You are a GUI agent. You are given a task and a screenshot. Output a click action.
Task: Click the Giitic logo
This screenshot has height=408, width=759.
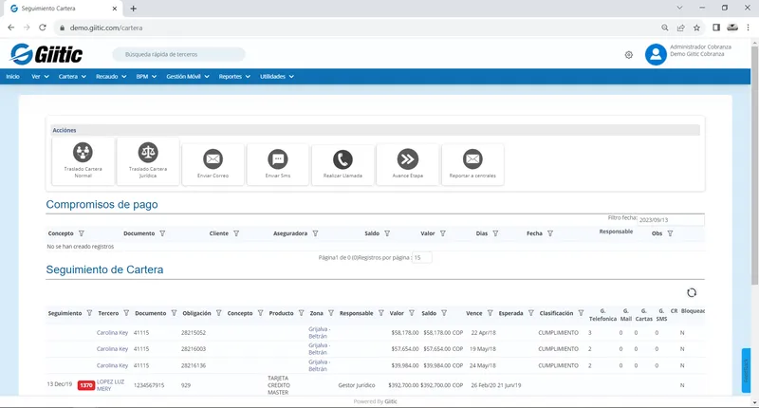point(46,54)
